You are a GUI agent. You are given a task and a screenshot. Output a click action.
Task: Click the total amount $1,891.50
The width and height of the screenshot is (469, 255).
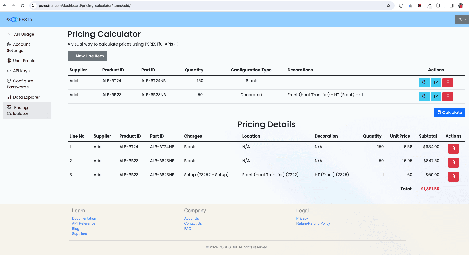pos(430,189)
